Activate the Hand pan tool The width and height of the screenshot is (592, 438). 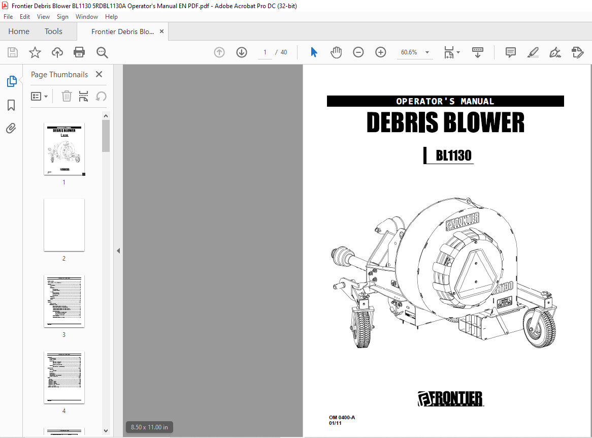(336, 52)
